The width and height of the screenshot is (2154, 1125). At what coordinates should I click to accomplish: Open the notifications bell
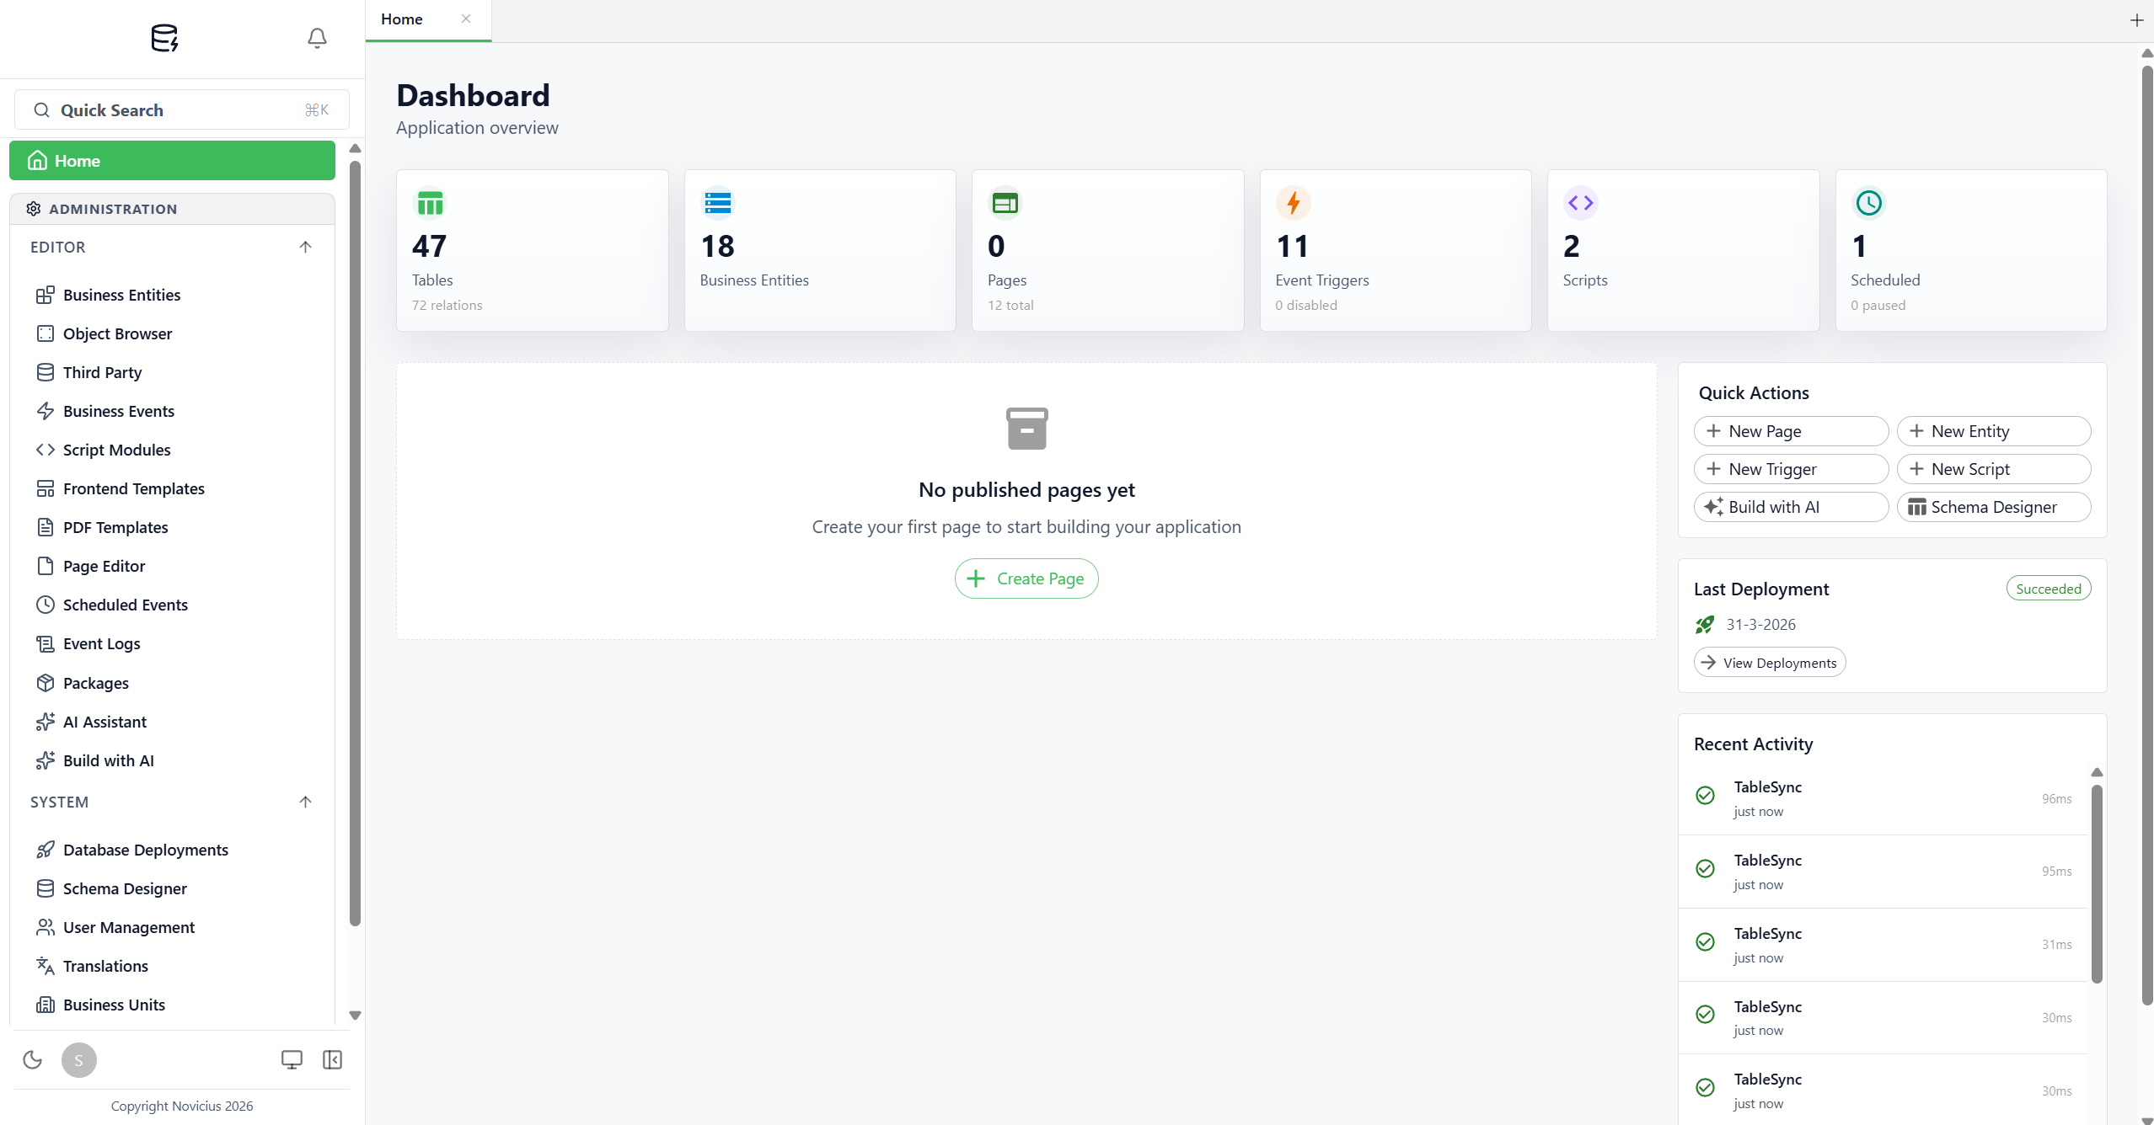tap(317, 38)
